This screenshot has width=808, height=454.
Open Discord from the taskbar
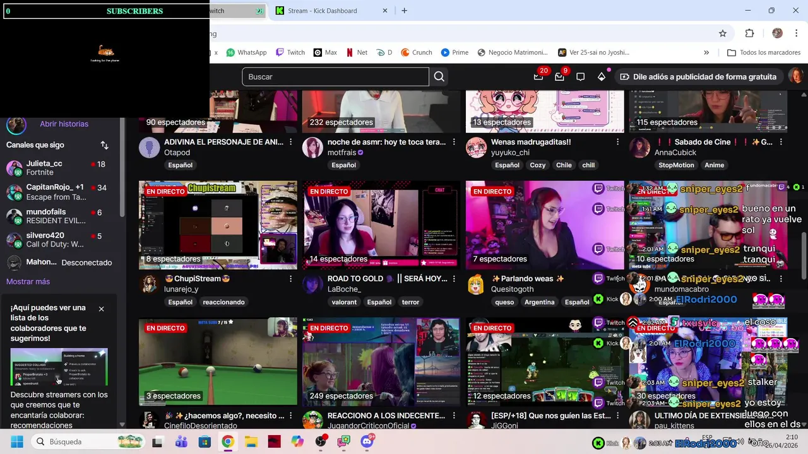367,441
